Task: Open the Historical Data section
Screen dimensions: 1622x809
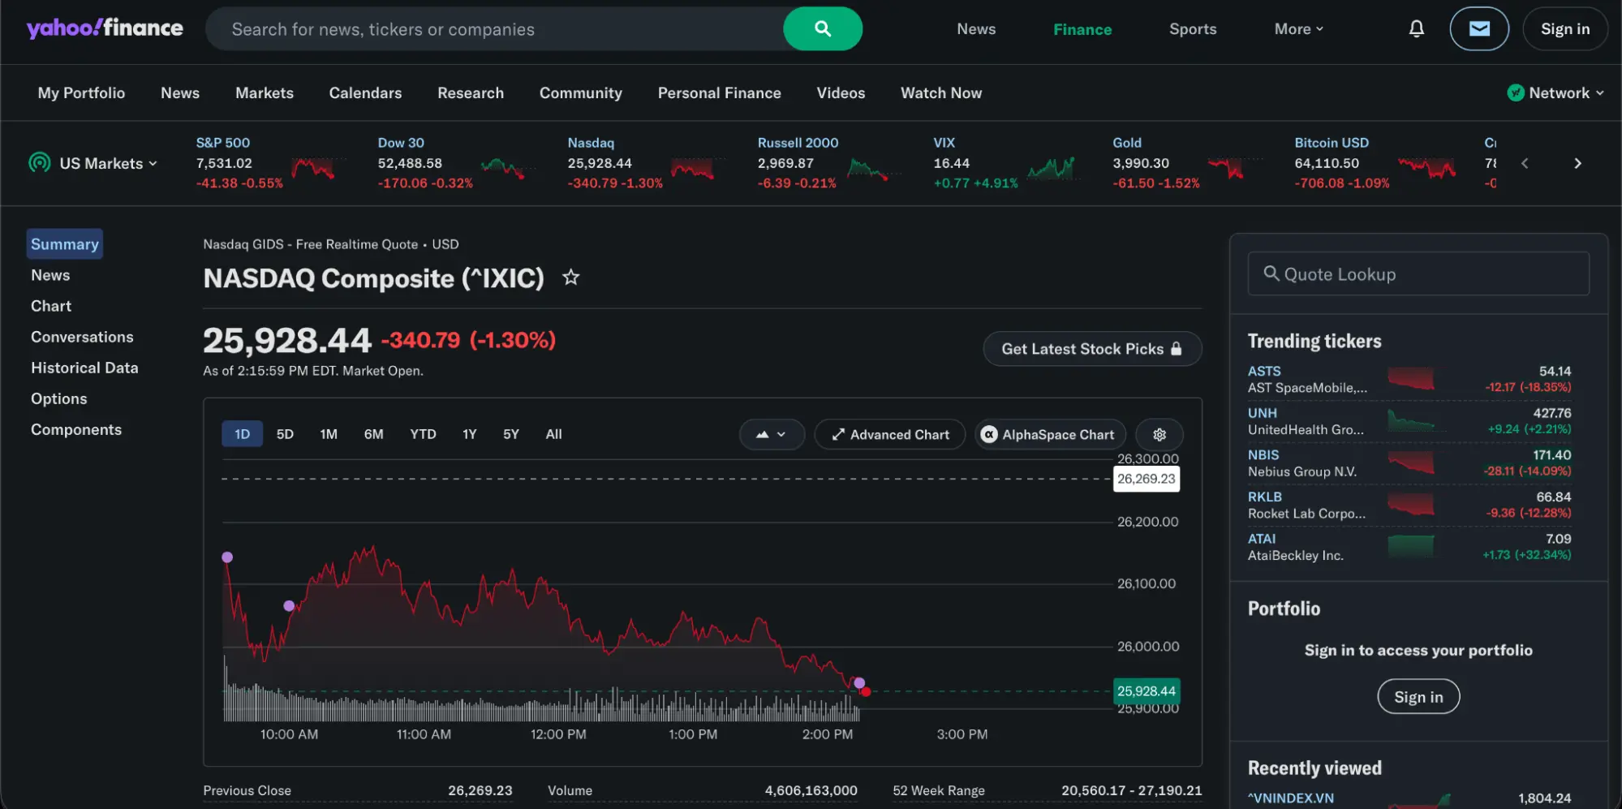Action: coord(84,368)
